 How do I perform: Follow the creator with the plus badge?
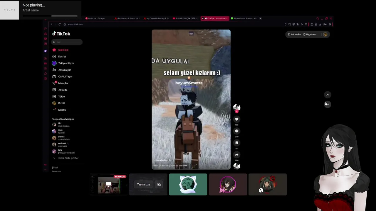(x=236, y=111)
